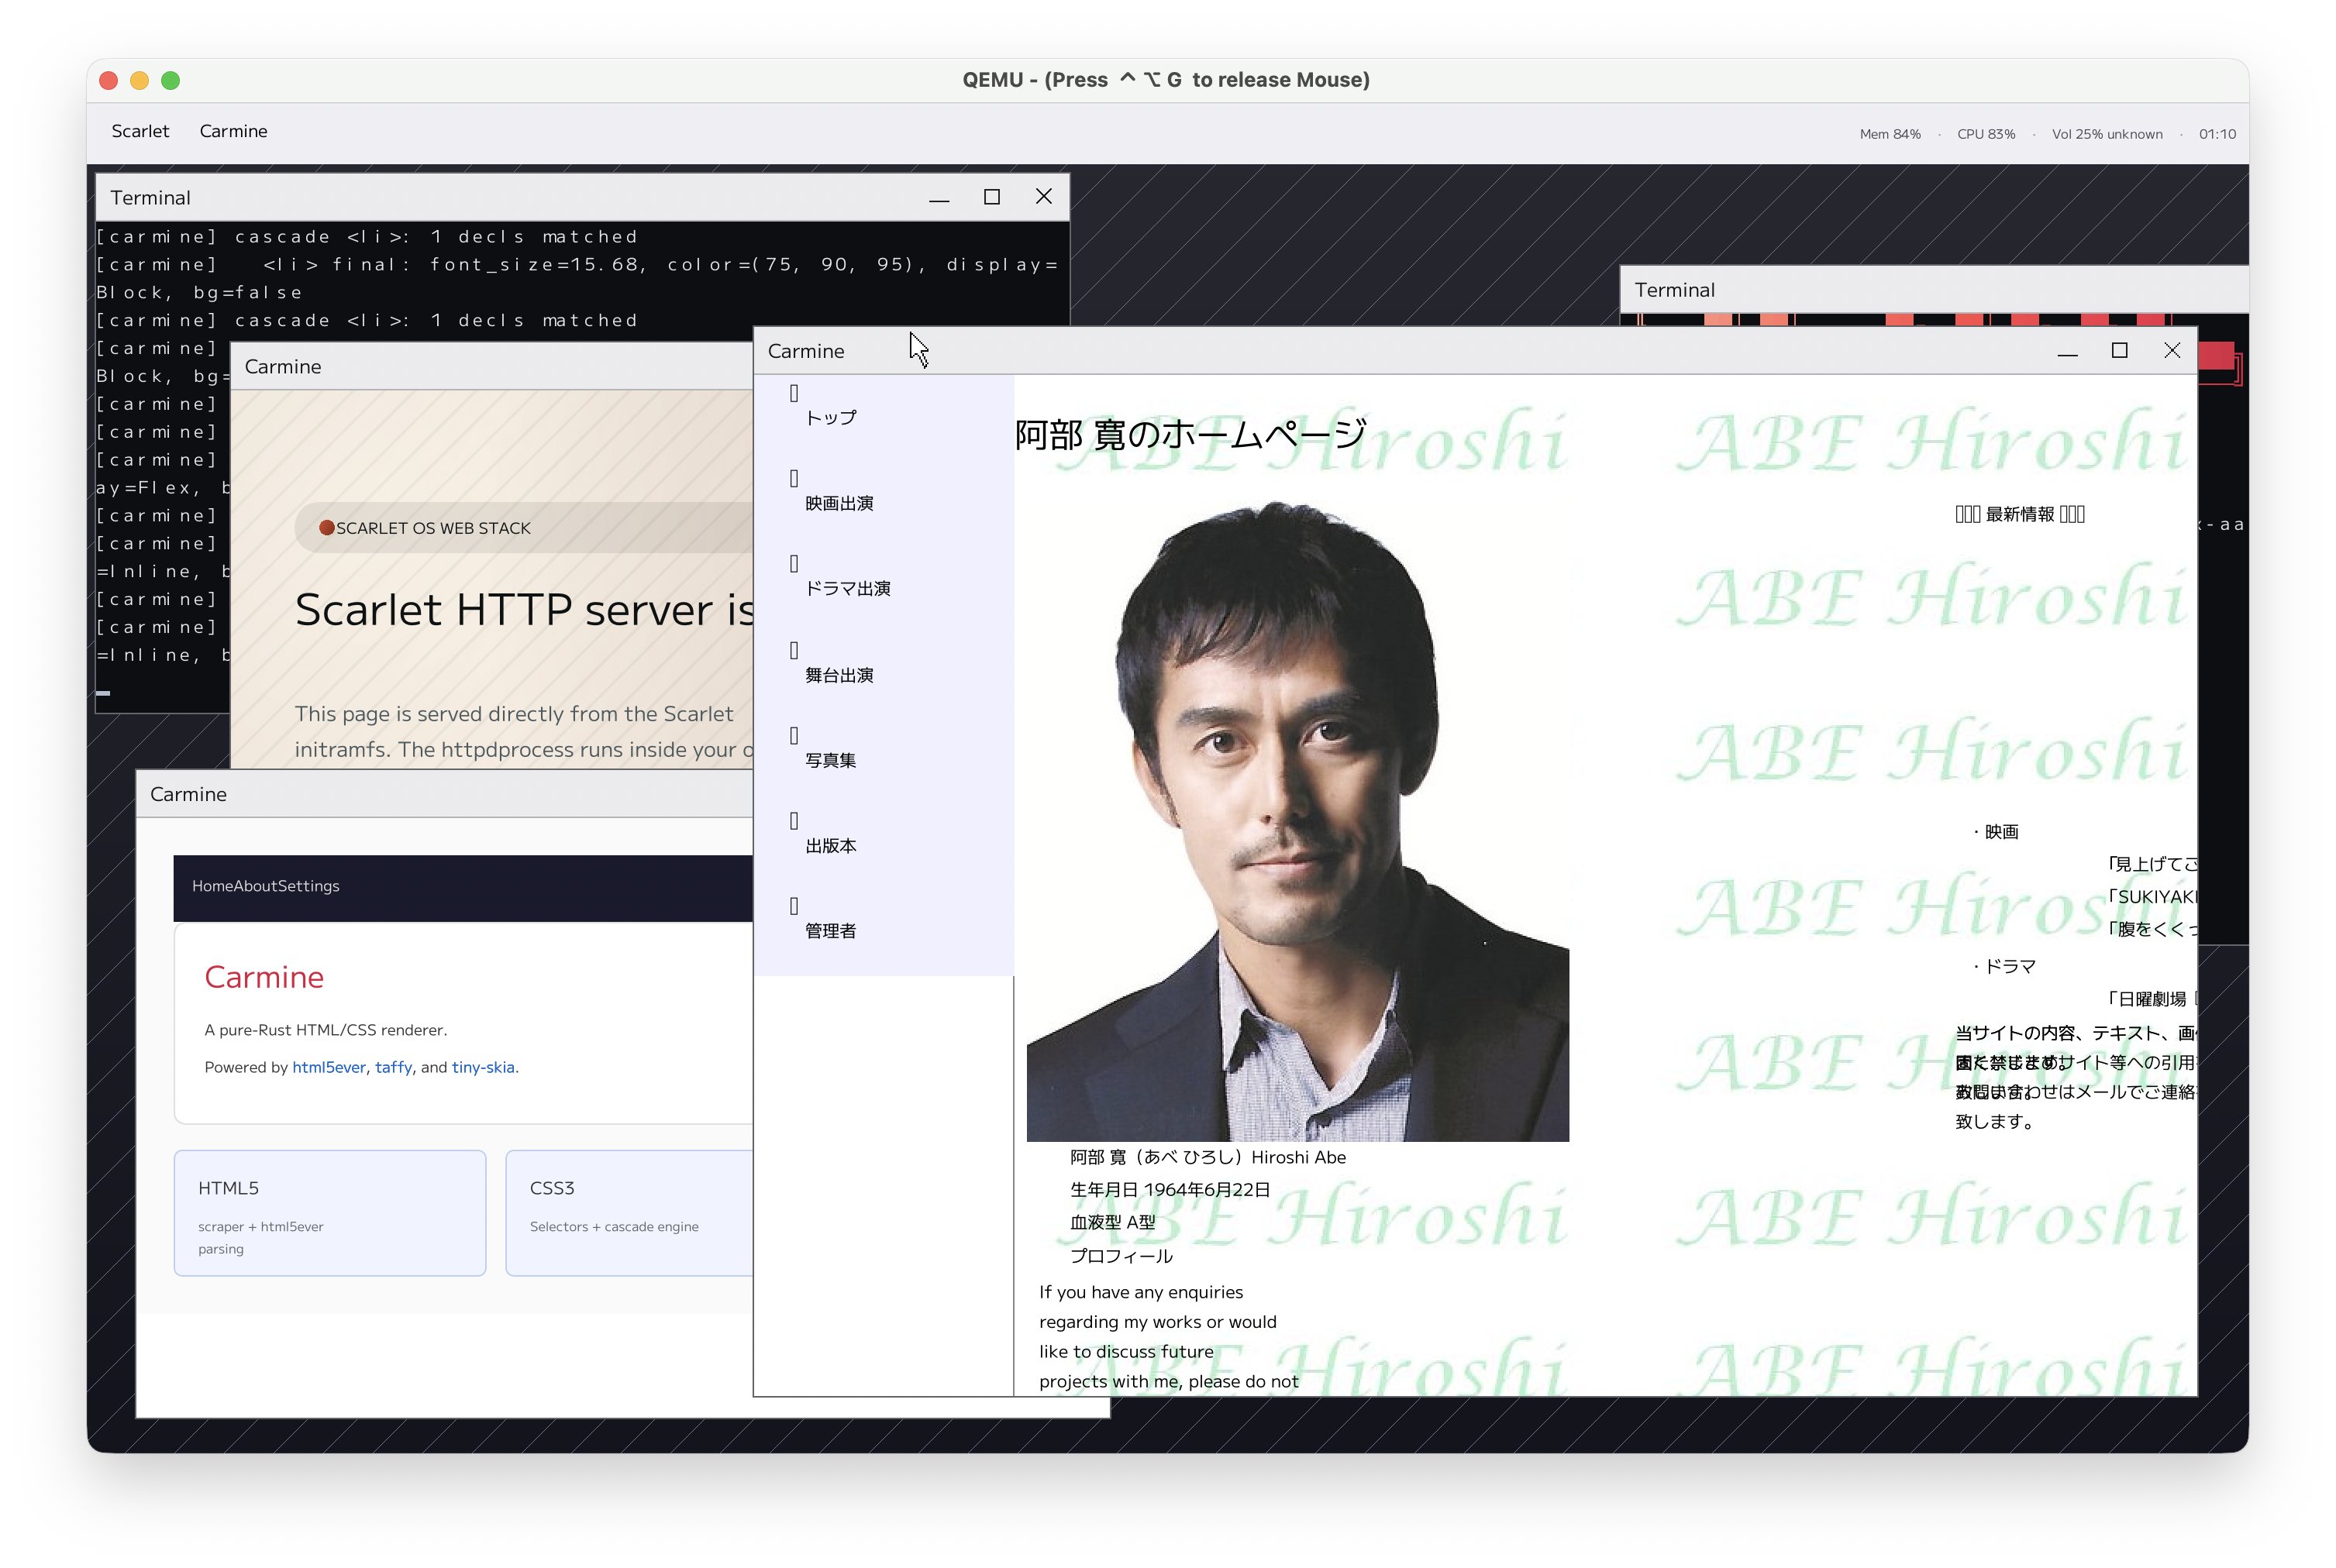The height and width of the screenshot is (1568, 2336).
Task: Click the portrait photo of Hiroshi Abe
Action: coord(1297,820)
